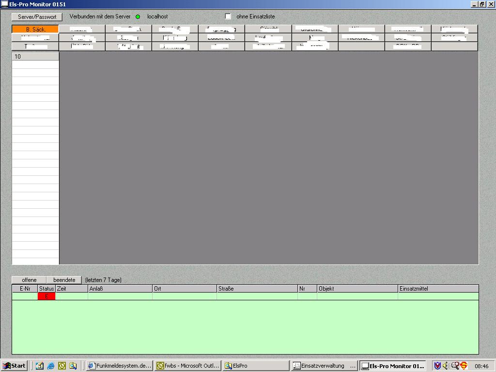The image size is (496, 372).
Task: Click the 'Einsatzmittel' column header
Action: [438, 289]
